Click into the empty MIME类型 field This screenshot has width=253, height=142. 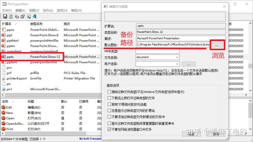coord(157,51)
